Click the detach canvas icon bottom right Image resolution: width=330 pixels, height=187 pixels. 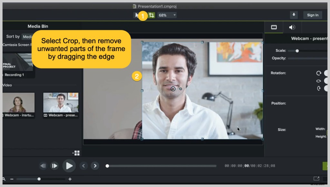coord(316,178)
